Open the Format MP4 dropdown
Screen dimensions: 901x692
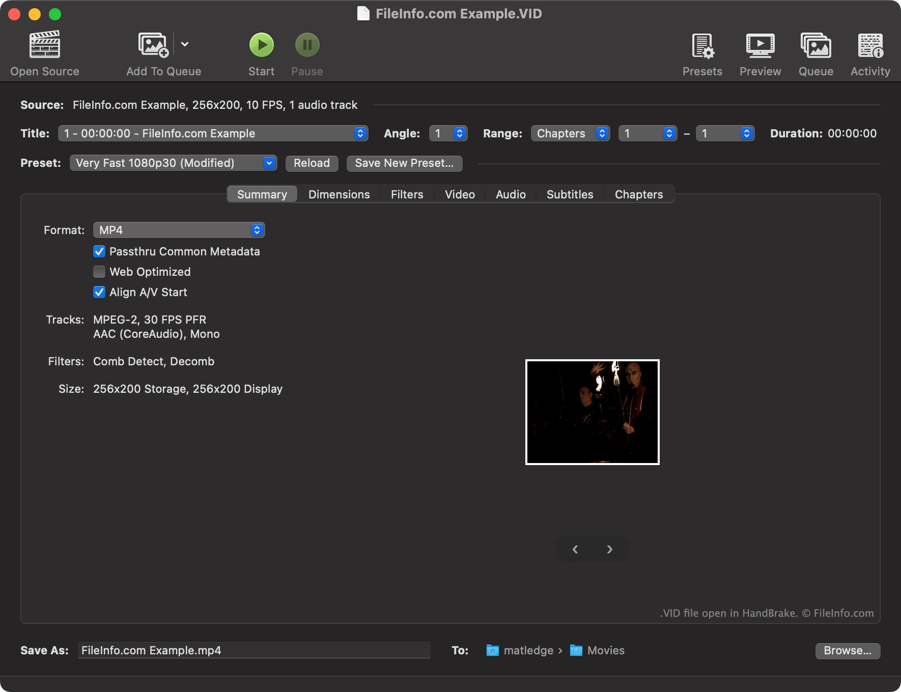(x=179, y=230)
